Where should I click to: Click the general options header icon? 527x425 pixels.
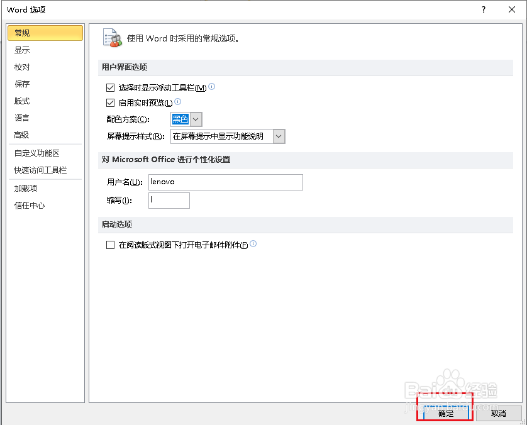112,38
